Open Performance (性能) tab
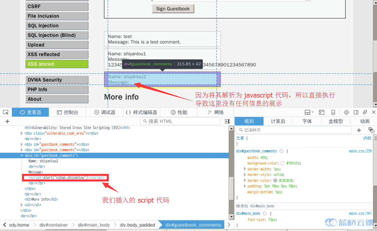Viewport: 377px width, 231px height. point(179,112)
